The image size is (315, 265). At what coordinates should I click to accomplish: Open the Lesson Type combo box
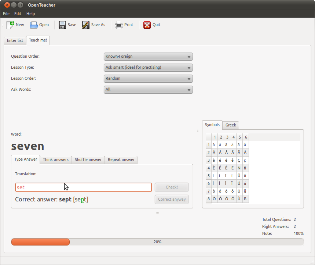pyautogui.click(x=148, y=68)
